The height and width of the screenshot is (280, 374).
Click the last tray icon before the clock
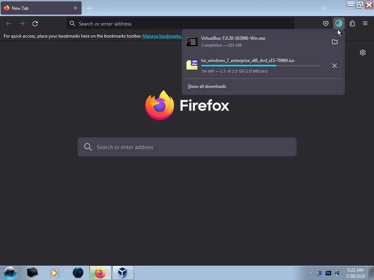tap(337, 273)
